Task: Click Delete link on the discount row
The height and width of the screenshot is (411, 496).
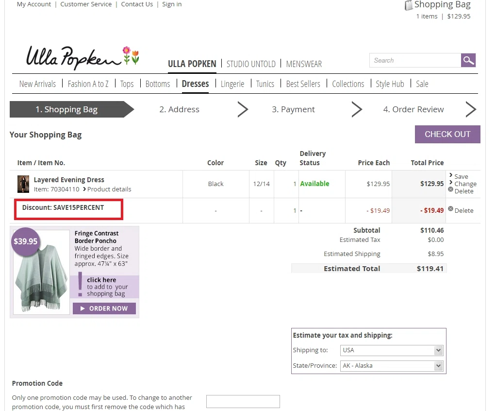Action: 464,210
